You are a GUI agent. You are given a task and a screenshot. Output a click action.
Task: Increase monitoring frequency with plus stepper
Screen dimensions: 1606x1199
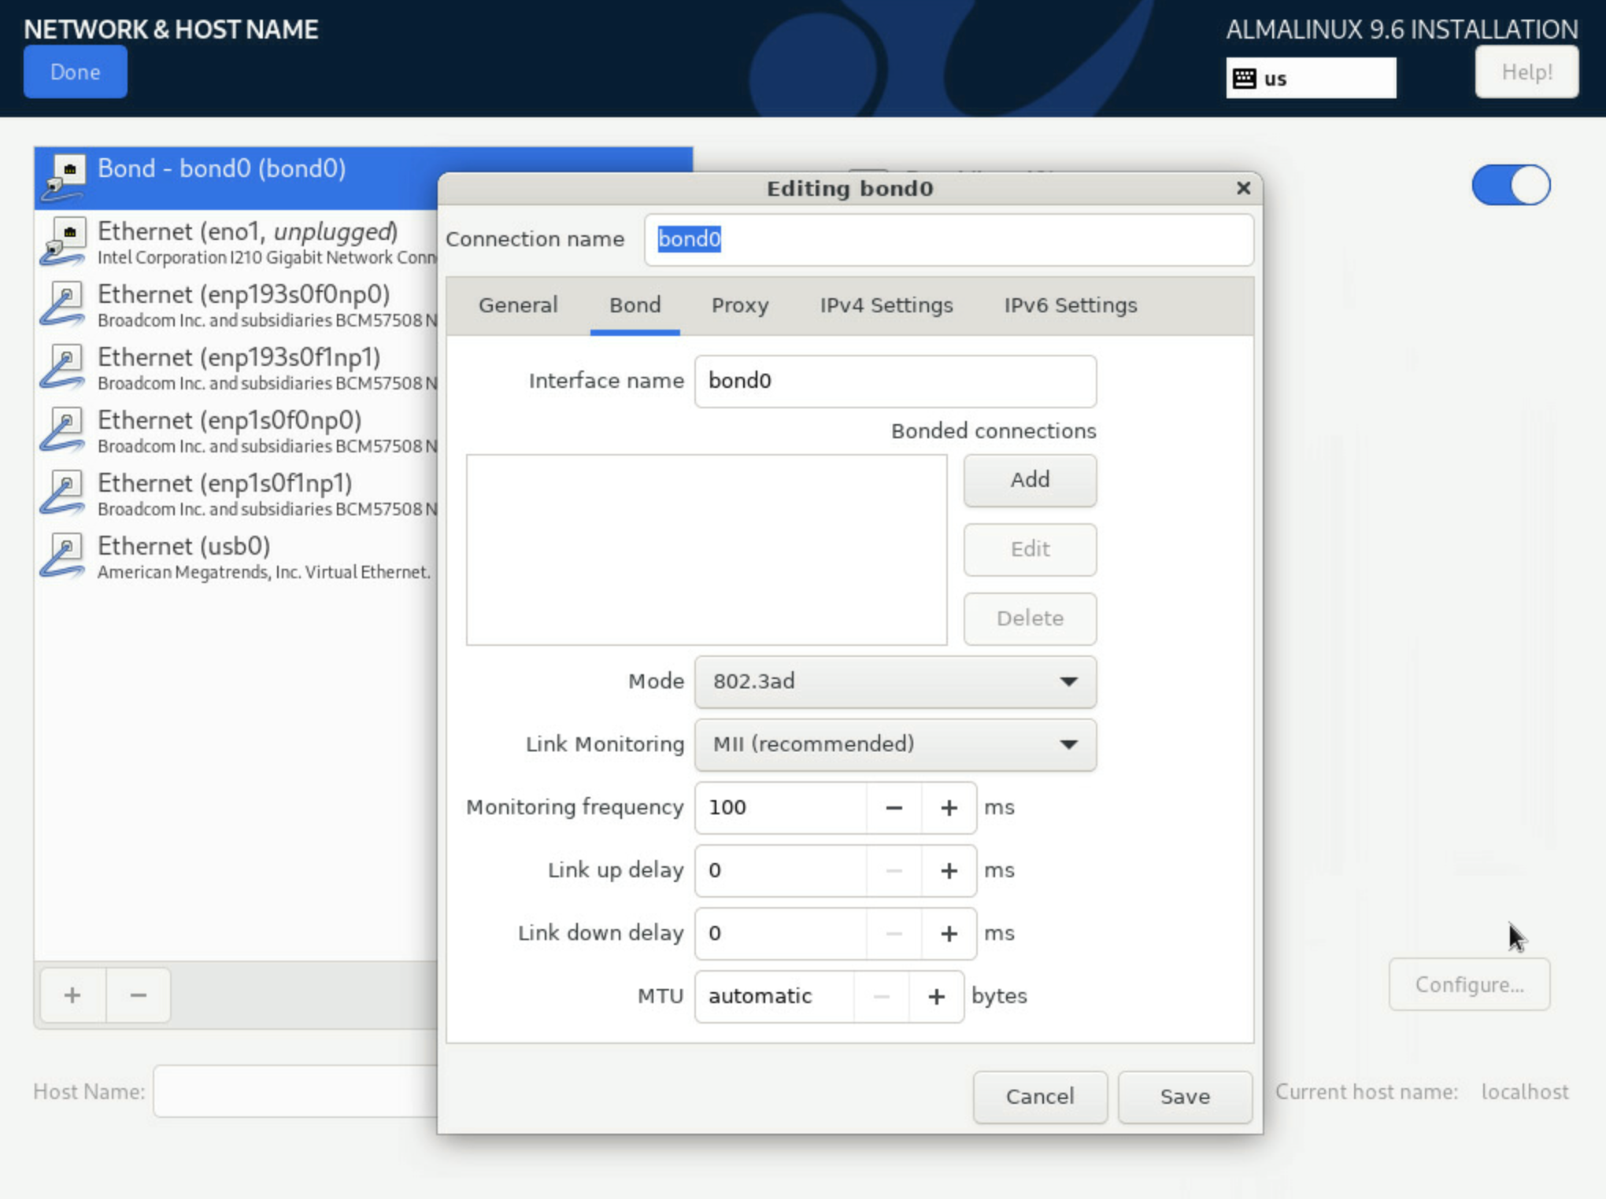pos(949,808)
